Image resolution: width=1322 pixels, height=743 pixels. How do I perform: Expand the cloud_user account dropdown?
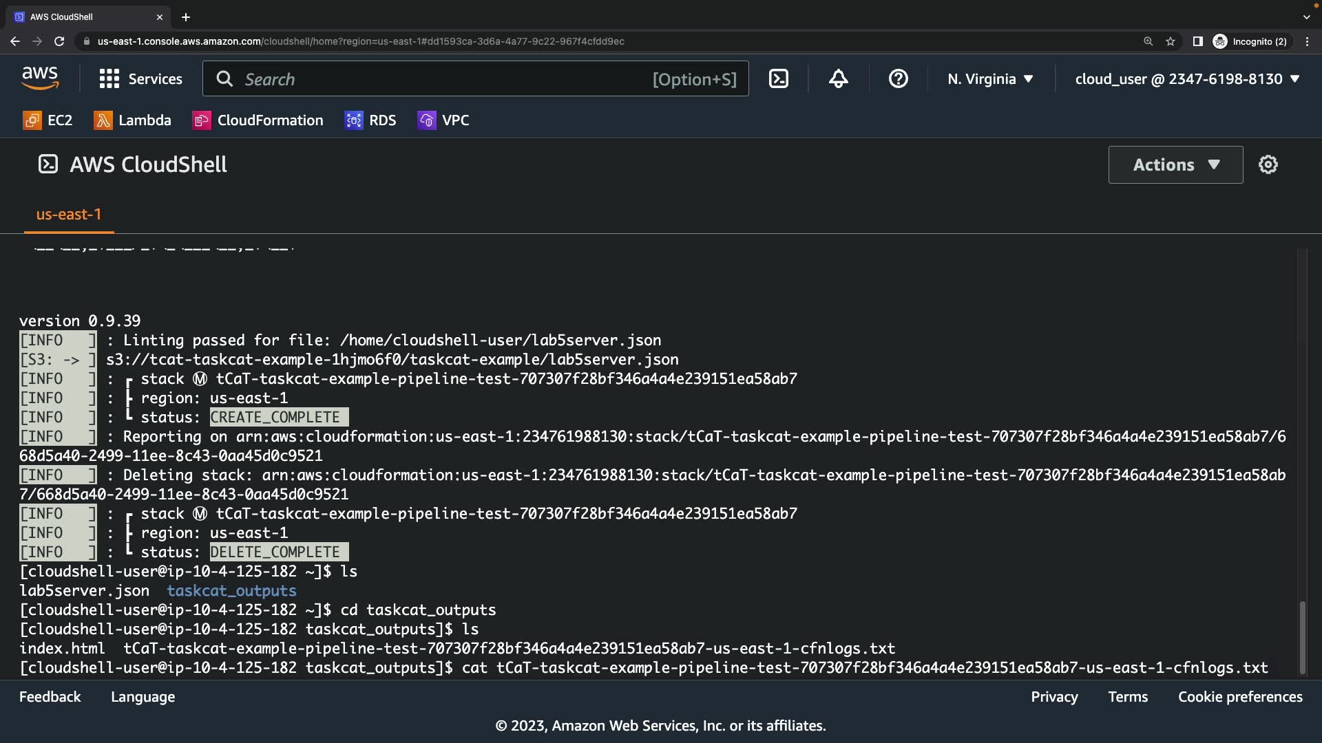1187,79
